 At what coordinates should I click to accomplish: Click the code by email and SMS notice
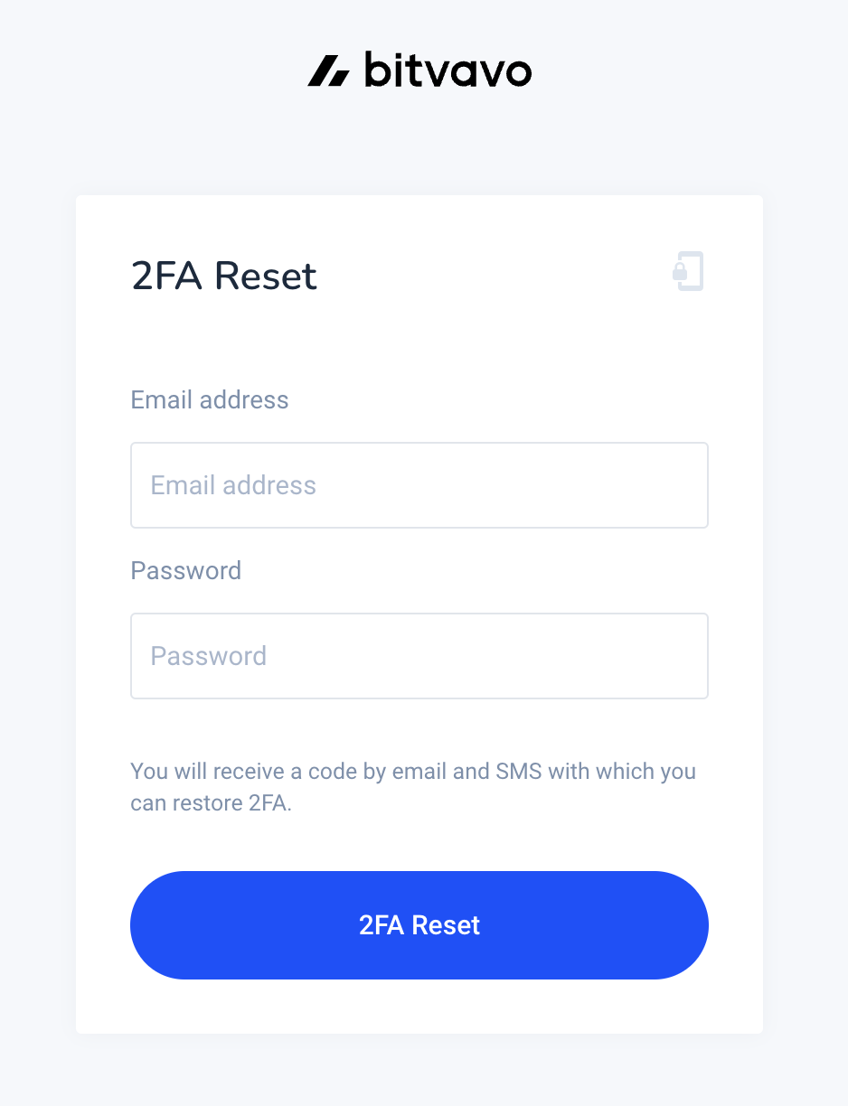click(x=413, y=787)
